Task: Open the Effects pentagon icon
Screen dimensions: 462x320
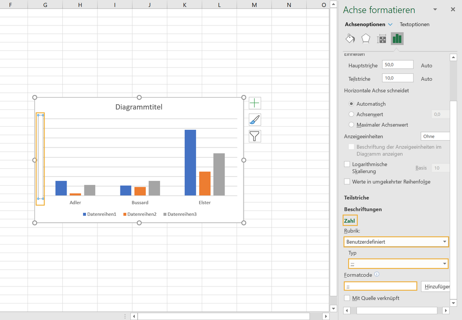Action: point(366,39)
